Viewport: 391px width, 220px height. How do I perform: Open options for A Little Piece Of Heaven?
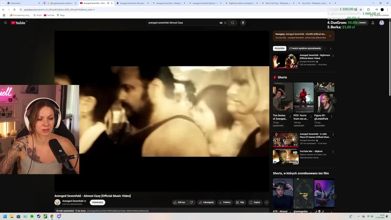click(333, 134)
